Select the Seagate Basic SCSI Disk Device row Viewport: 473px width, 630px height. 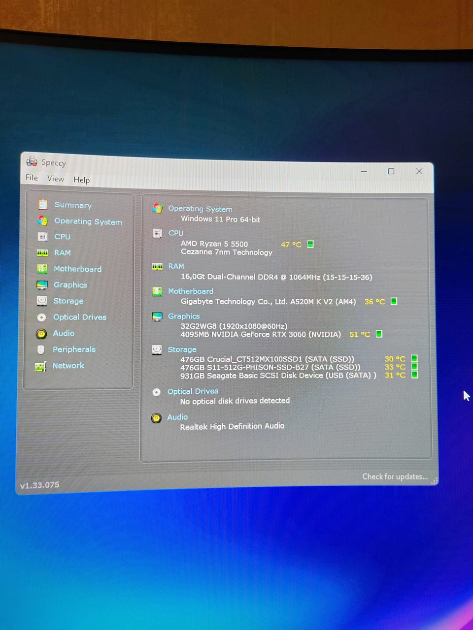pos(278,375)
